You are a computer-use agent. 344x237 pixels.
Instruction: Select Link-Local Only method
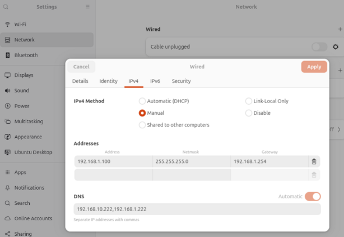pyautogui.click(x=249, y=101)
